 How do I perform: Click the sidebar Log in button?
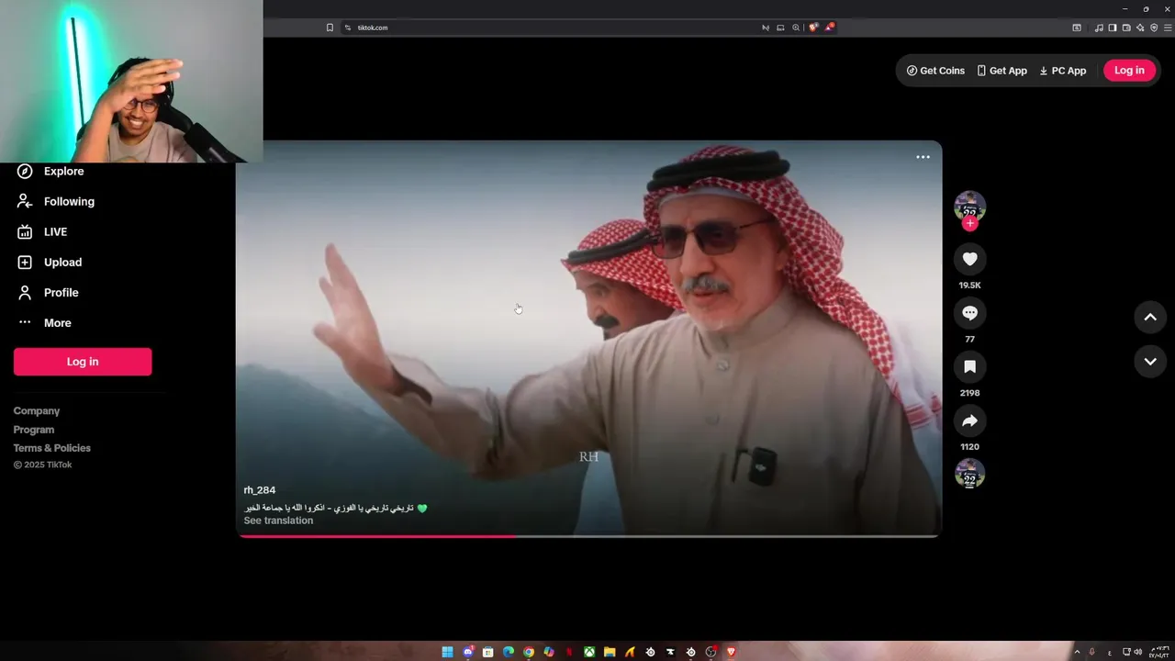tap(83, 362)
